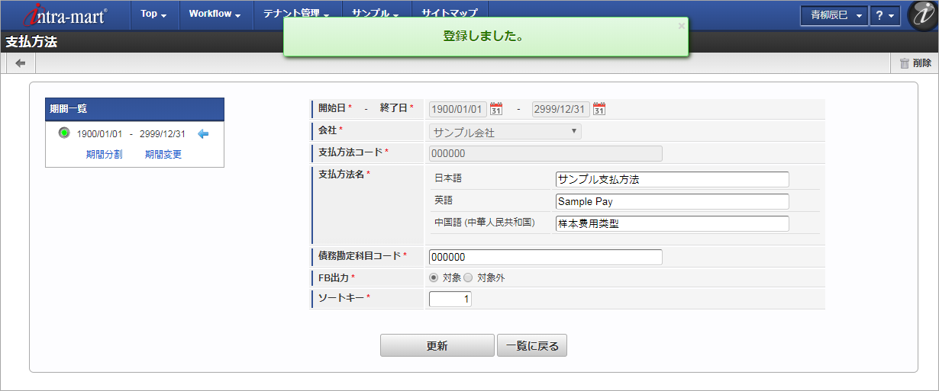
Task: Click the back arrow icon in toolbar
Action: tap(20, 63)
